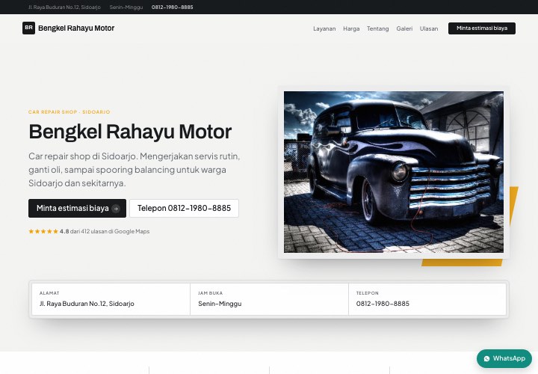This screenshot has height=374, width=538.
Task: Click the five-star rating icons
Action: (43, 231)
